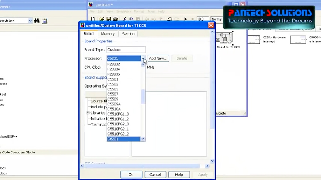The height and width of the screenshot is (180, 321).
Task: Select C5509A in processor list
Action: (x=124, y=104)
